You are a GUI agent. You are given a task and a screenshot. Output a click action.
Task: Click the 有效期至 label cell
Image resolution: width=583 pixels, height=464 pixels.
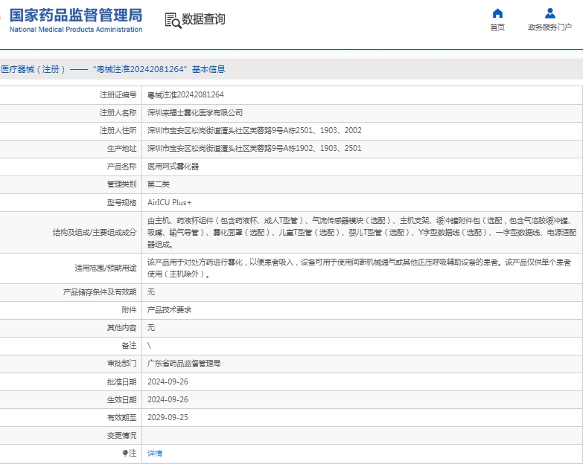pos(71,417)
